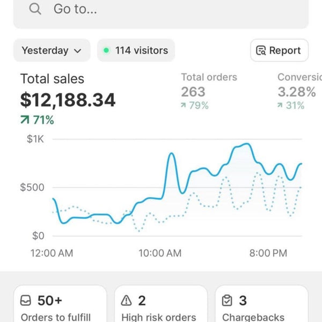Open the 2 High risk orders card
The height and width of the screenshot is (322, 322).
click(161, 304)
